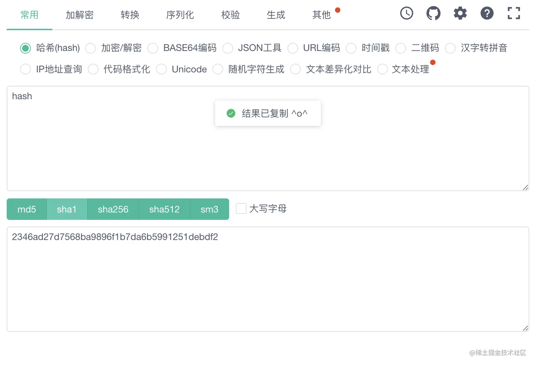This screenshot has width=536, height=366.
Task: Switch to the 加解密 tab
Action: 79,15
